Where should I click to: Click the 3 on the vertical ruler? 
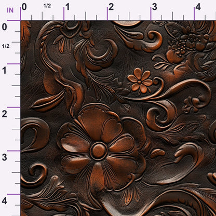pyautogui.click(x=5, y=157)
